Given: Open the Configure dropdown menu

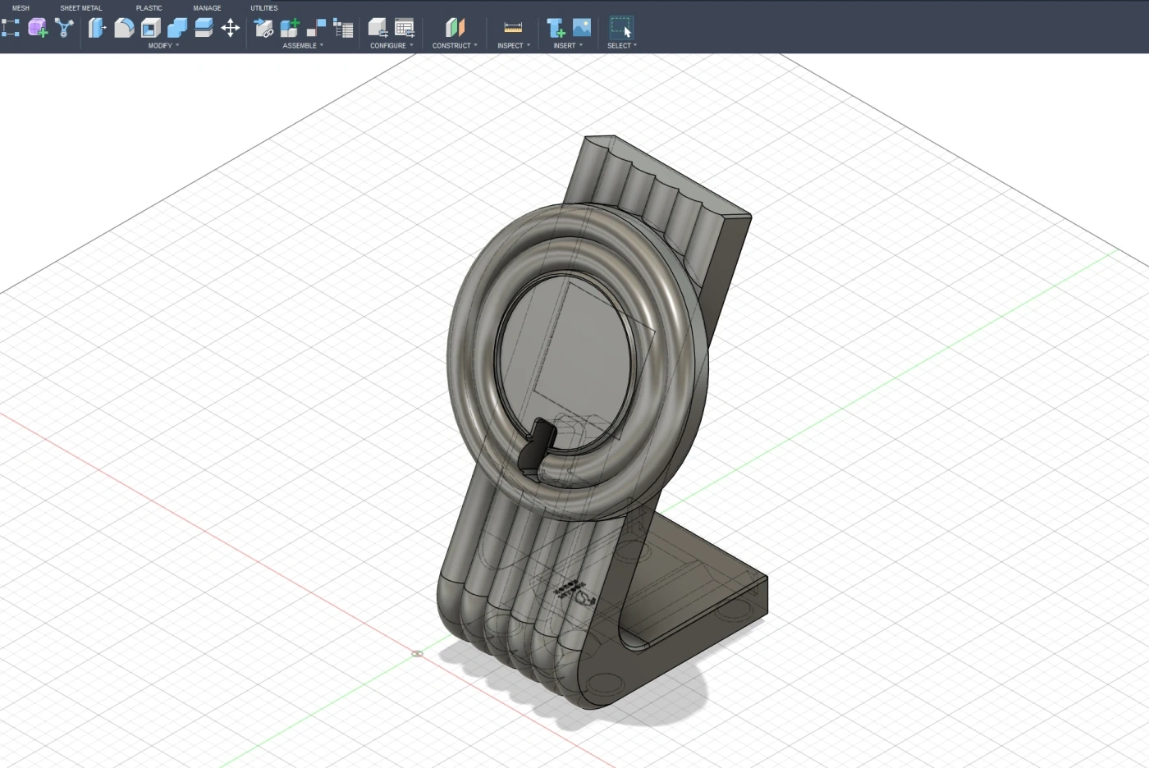Looking at the screenshot, I should (391, 46).
